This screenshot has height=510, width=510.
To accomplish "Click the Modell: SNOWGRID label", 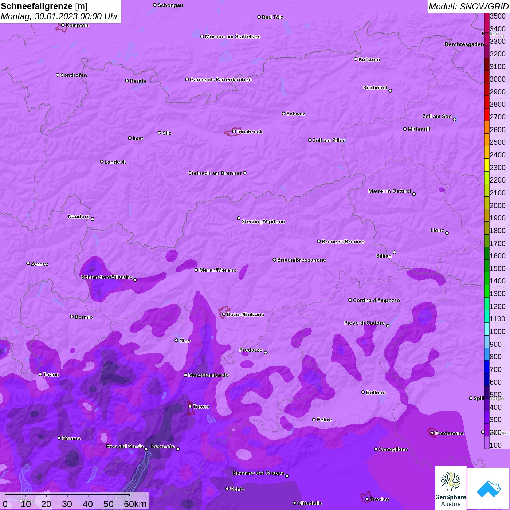I will (x=468, y=7).
